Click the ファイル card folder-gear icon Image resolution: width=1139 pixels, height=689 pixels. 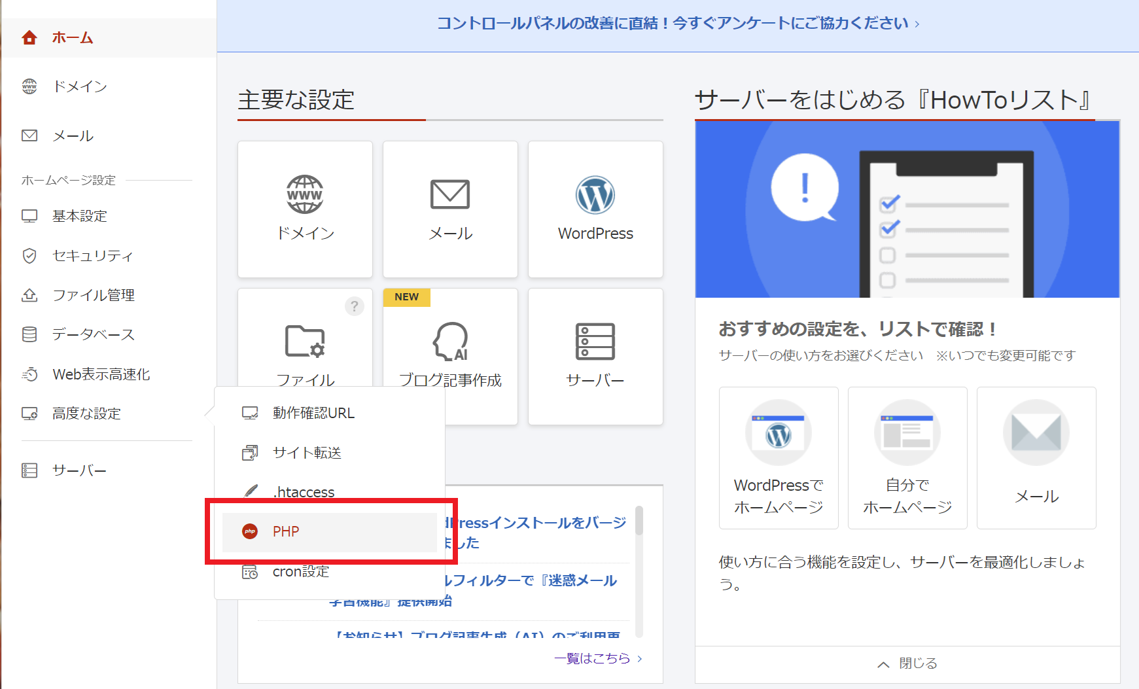305,341
